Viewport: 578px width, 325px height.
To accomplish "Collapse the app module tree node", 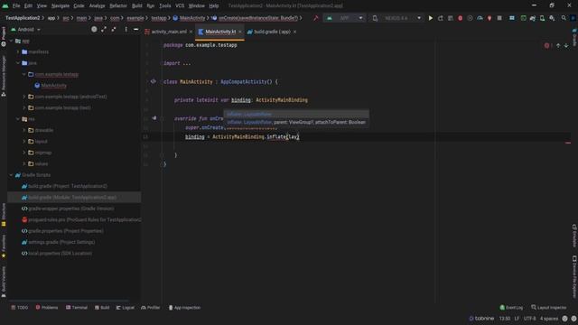I will click(12, 41).
